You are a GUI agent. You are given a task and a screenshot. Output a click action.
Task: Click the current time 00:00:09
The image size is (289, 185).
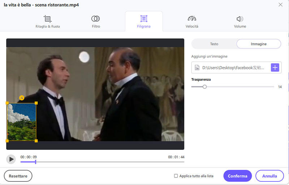(29, 157)
